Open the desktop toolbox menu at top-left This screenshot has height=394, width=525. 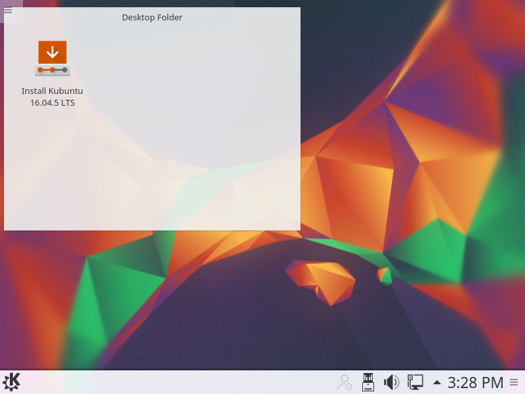(9, 11)
